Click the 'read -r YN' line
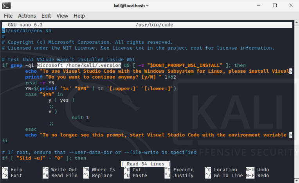Screen dimensions: 299x183 click(40, 83)
